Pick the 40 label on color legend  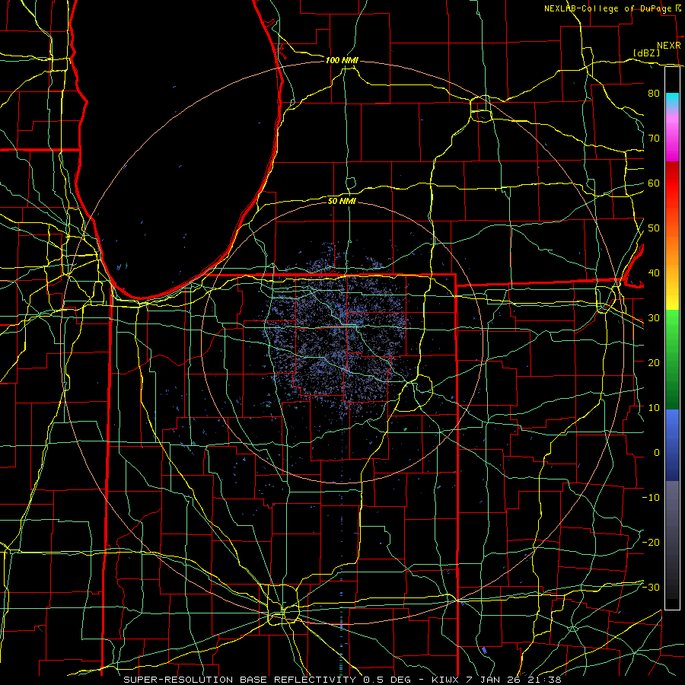tap(654, 273)
